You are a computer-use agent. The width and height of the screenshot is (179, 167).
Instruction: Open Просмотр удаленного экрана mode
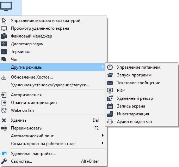pyautogui.click(x=54, y=28)
